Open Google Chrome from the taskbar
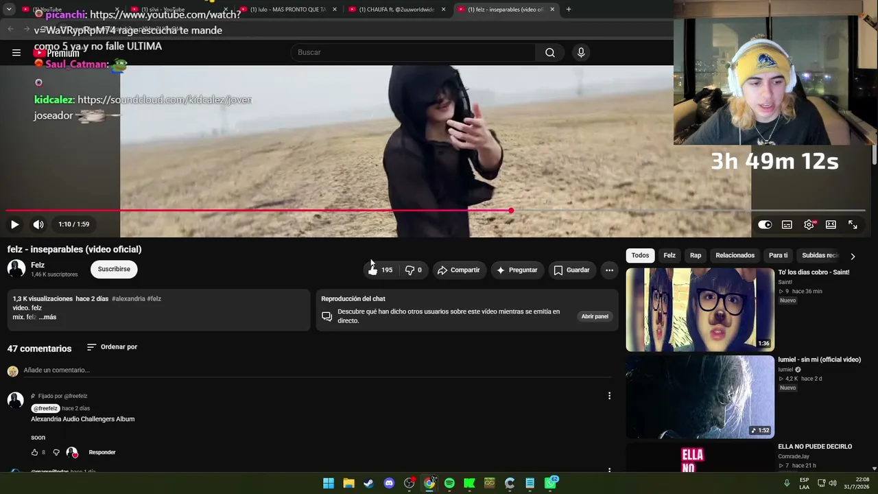The height and width of the screenshot is (494, 878). (429, 483)
